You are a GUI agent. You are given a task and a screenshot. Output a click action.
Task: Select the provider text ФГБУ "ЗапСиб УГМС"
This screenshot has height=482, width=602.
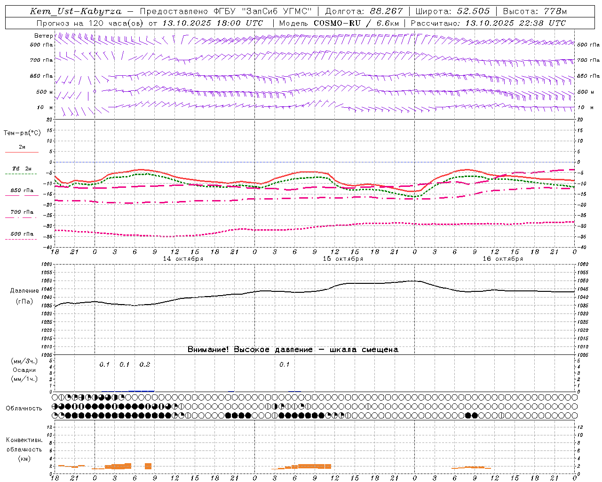262,11
